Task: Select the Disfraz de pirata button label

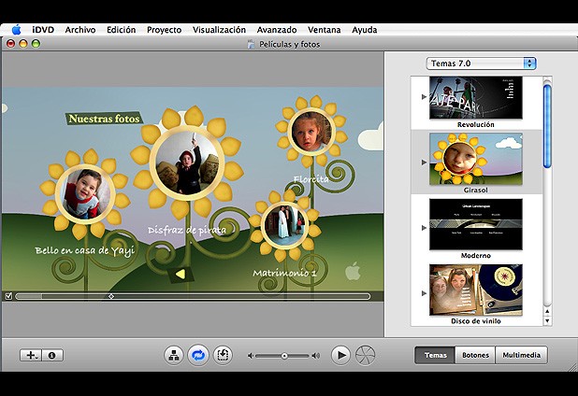Action: [x=187, y=231]
